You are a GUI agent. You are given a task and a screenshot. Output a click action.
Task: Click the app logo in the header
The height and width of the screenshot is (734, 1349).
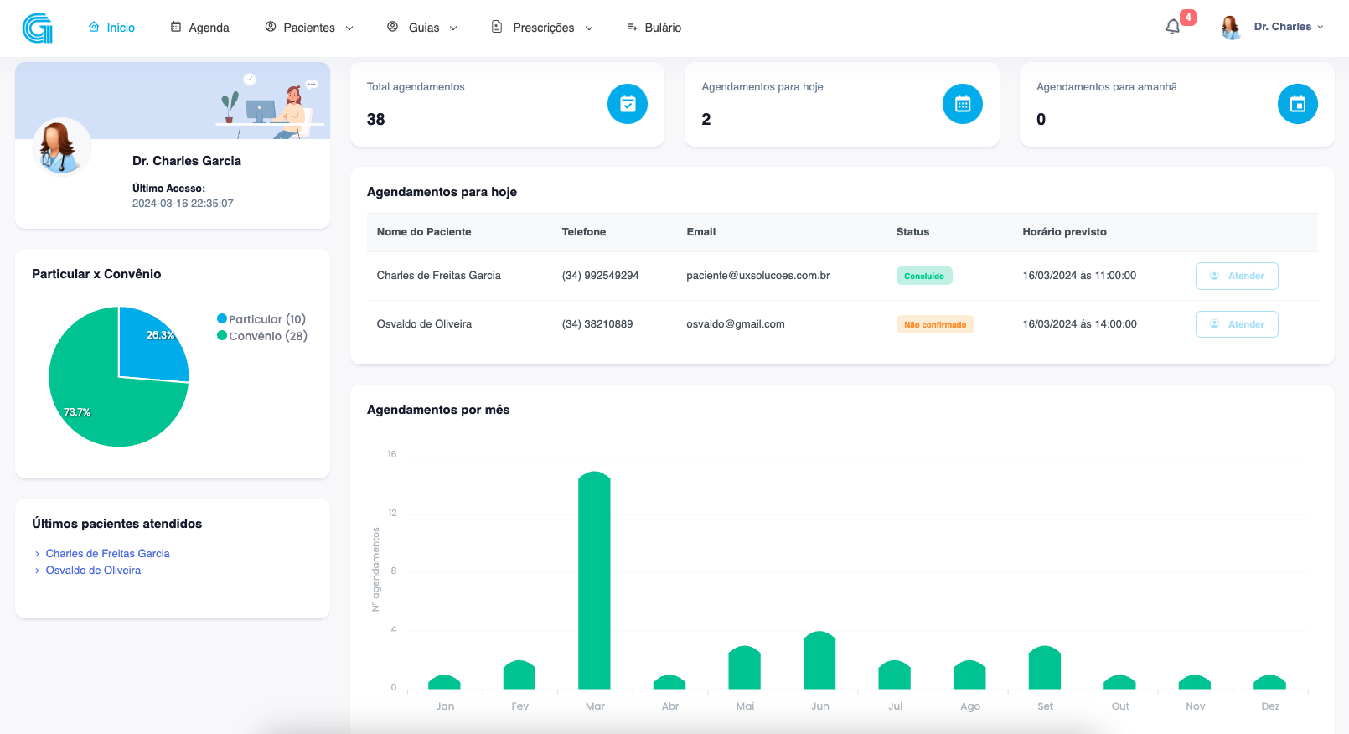(38, 28)
